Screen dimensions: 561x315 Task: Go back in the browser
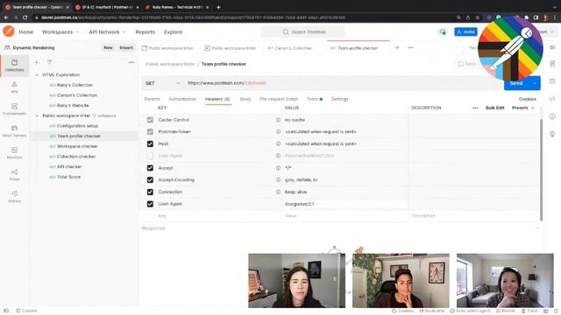(x=6, y=17)
